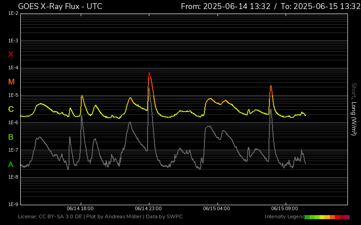Click the '06/15 09:00' time axis label
The image size is (361, 225).
pos(285,208)
